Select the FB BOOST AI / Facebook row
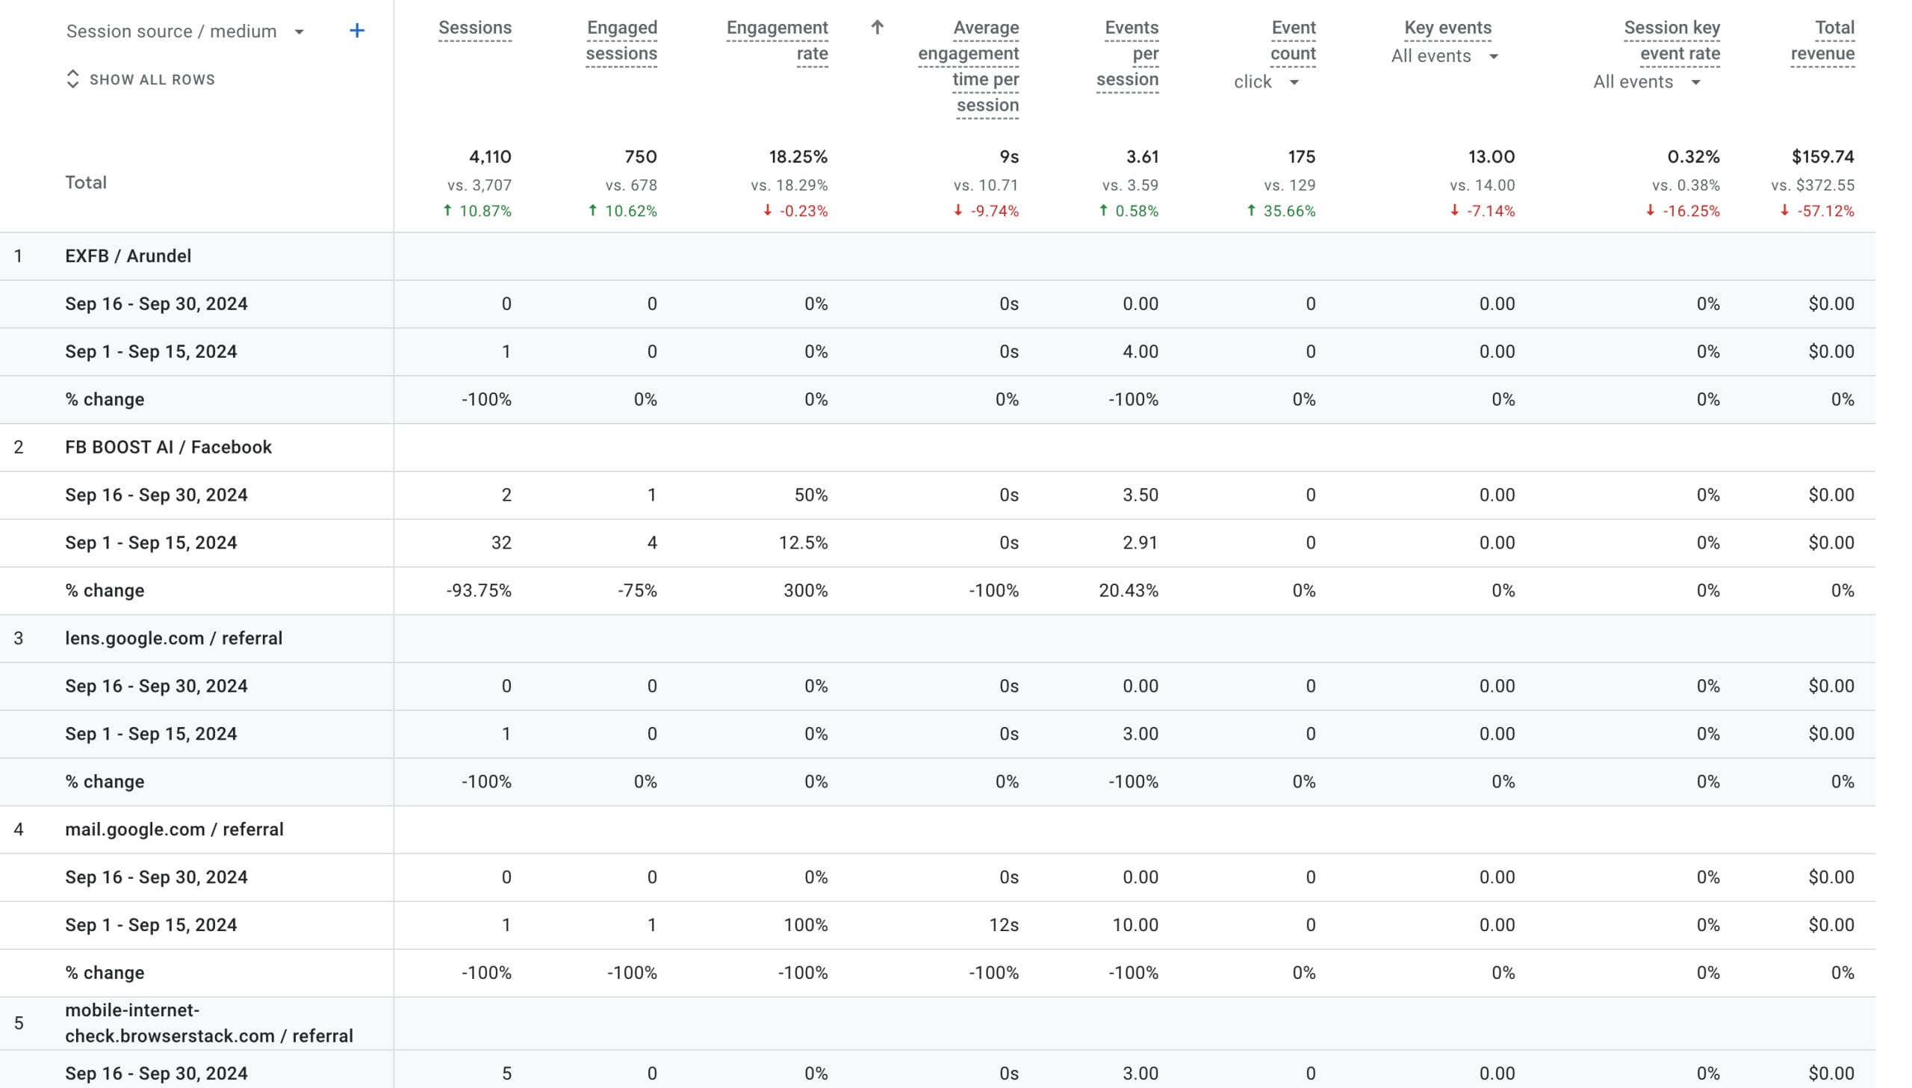 [168, 448]
